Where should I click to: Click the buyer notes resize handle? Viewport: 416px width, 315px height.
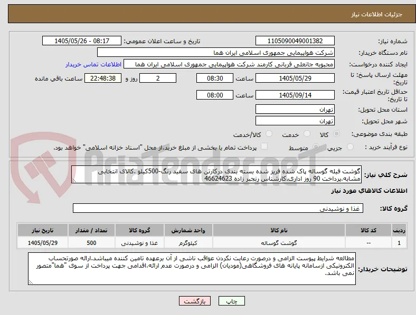tap(31, 282)
